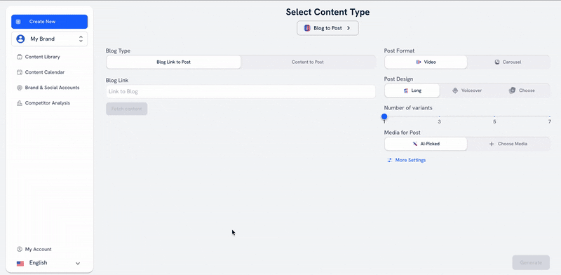Switch to the Content to Post tab
Image resolution: width=561 pixels, height=275 pixels.
[308, 62]
